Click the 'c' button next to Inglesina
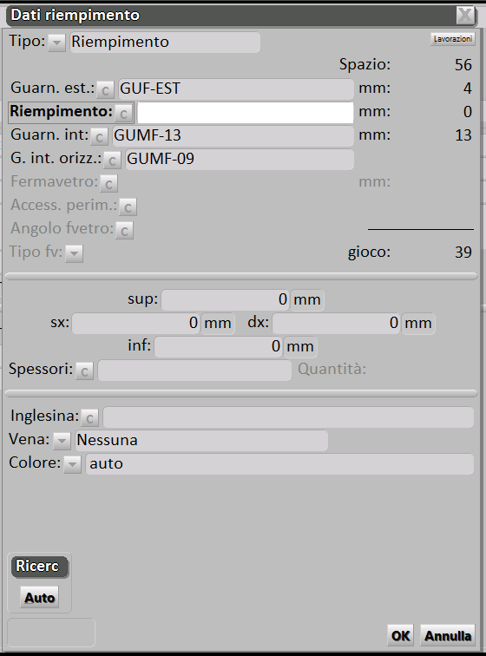486x656 pixels. 90,418
